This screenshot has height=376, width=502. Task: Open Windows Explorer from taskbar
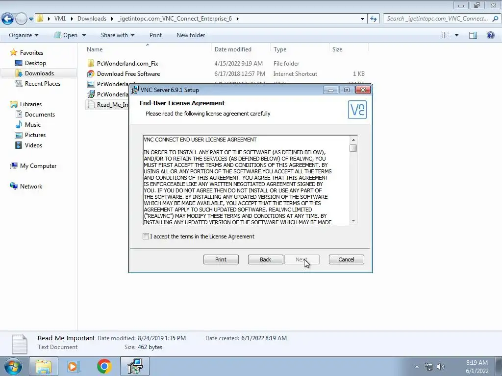click(x=44, y=366)
